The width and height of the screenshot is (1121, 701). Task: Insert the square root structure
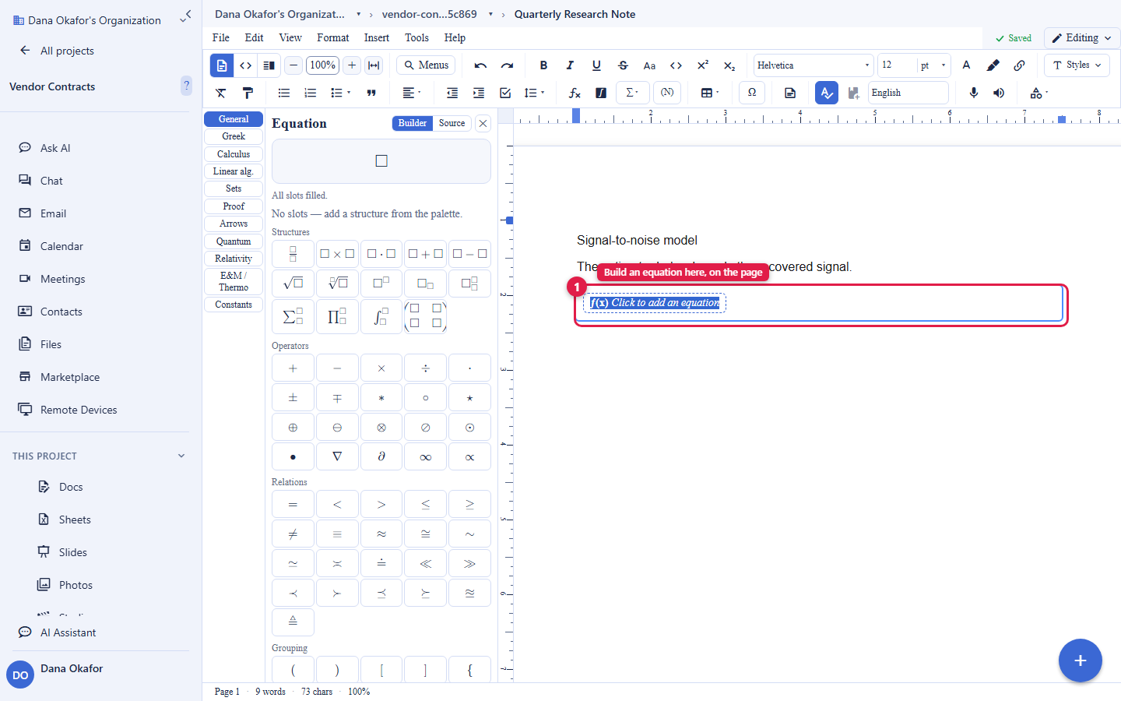coord(293,284)
